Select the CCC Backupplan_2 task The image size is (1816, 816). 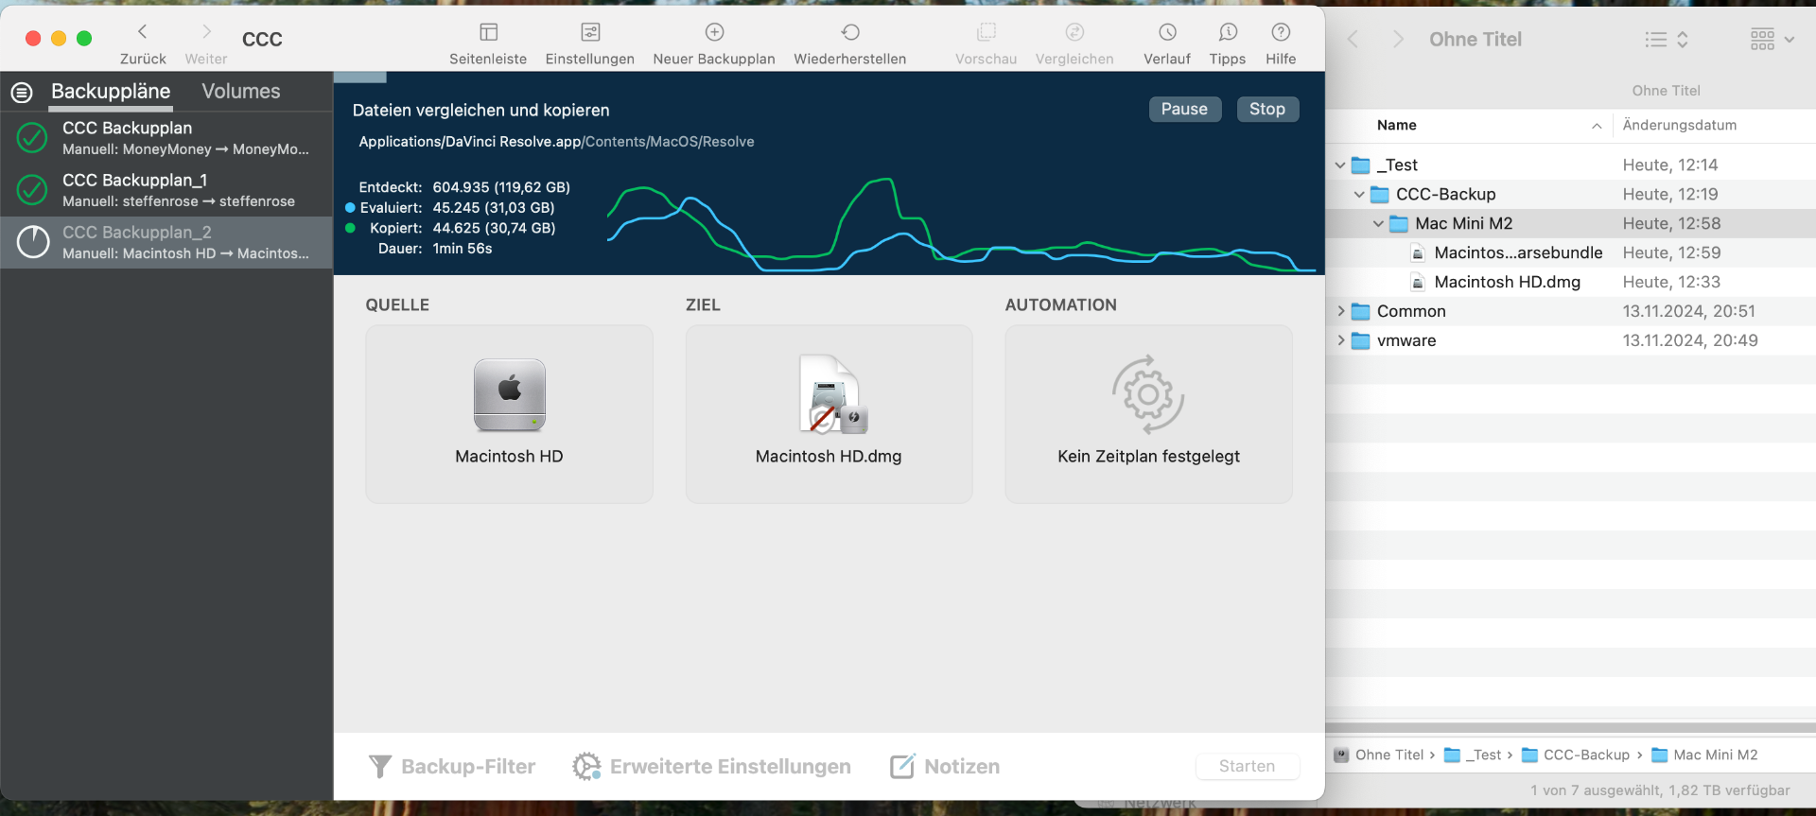(x=166, y=242)
